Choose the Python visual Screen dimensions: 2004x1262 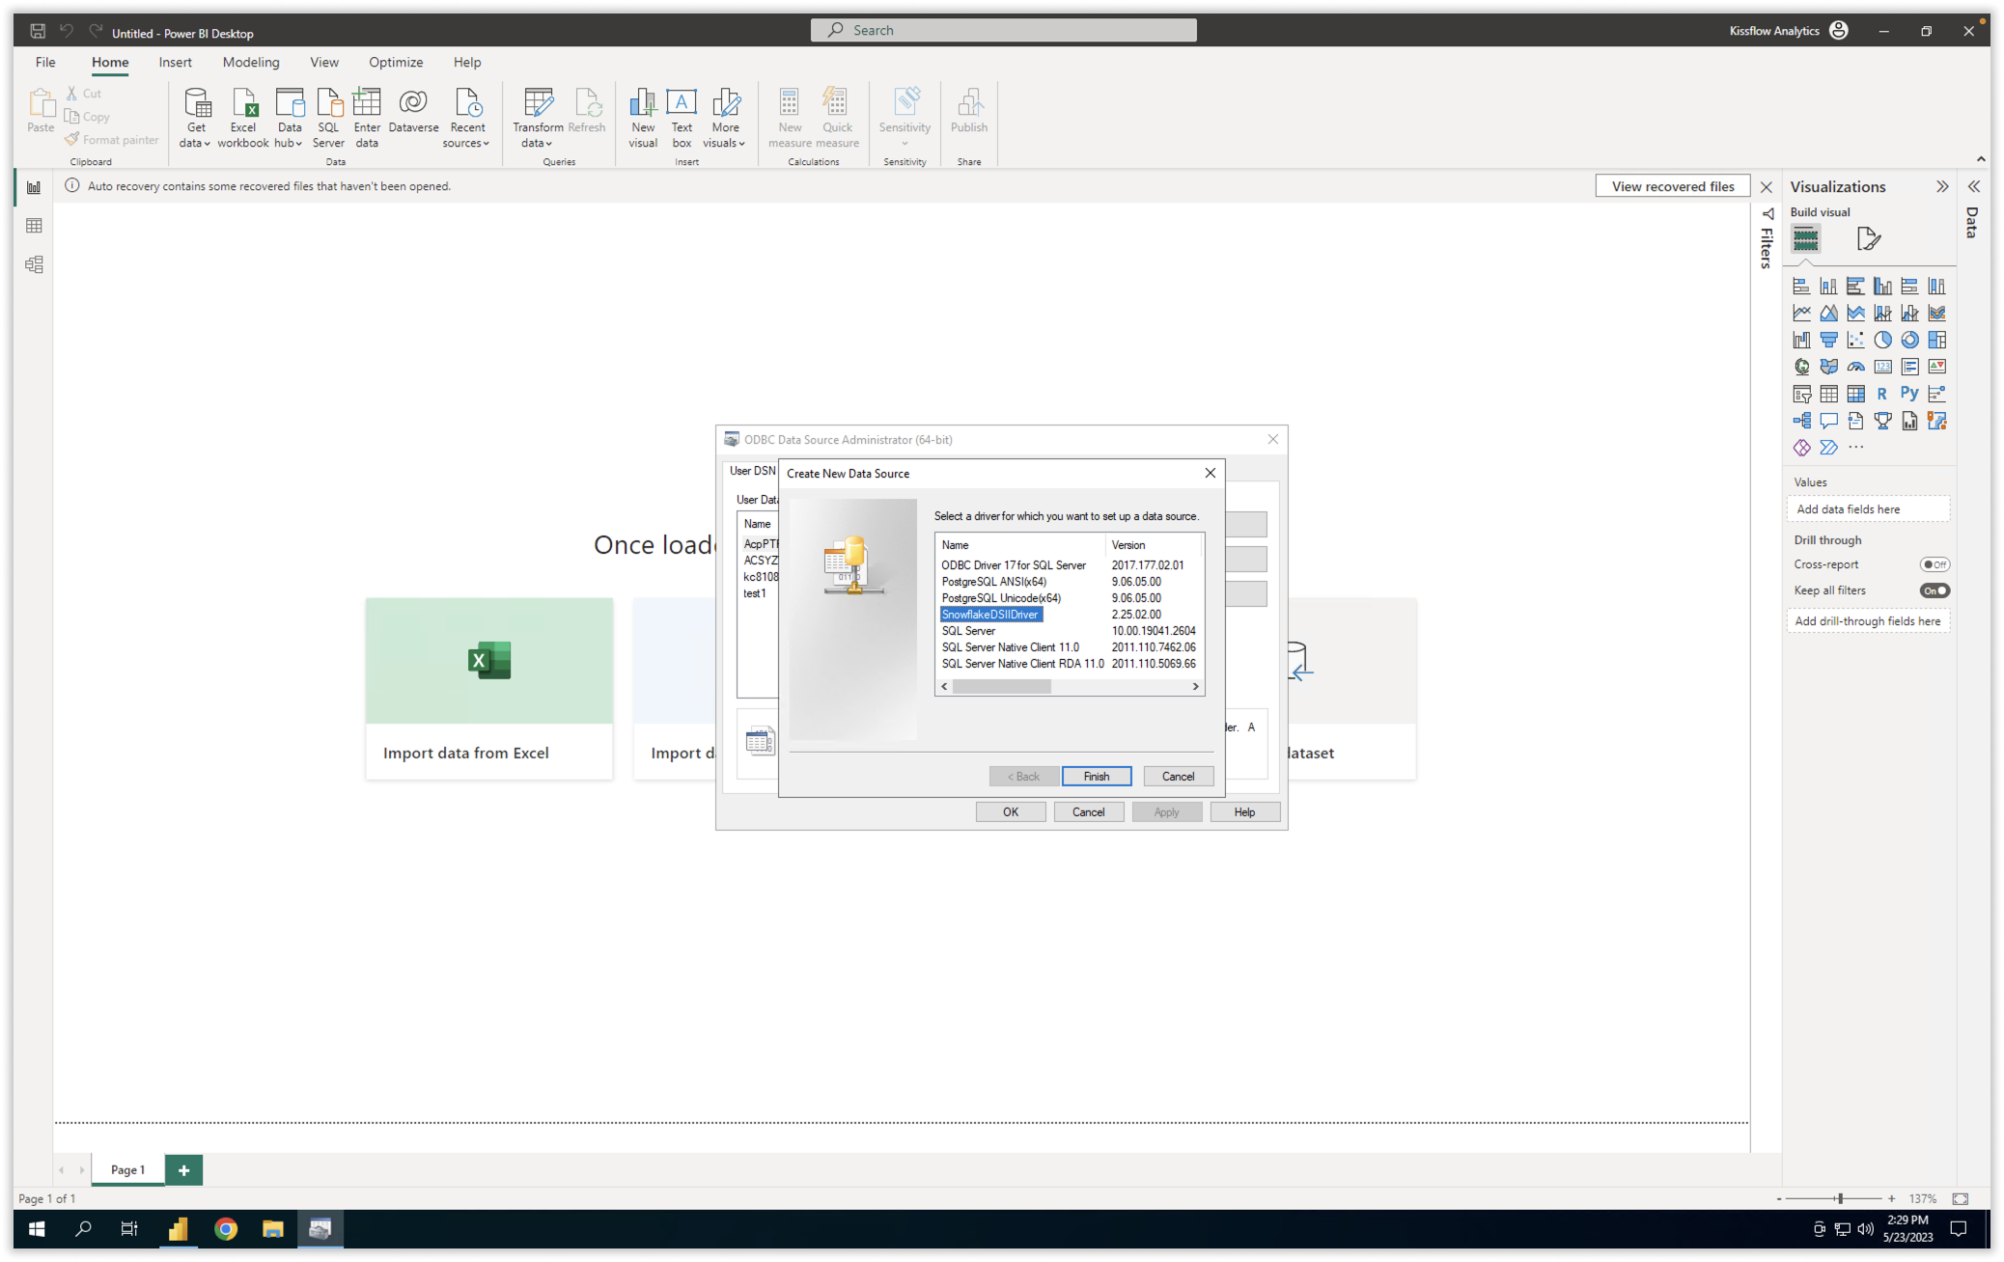tap(1909, 394)
